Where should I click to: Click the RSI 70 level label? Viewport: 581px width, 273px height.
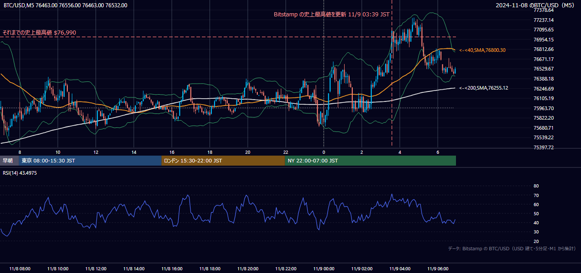click(536, 195)
